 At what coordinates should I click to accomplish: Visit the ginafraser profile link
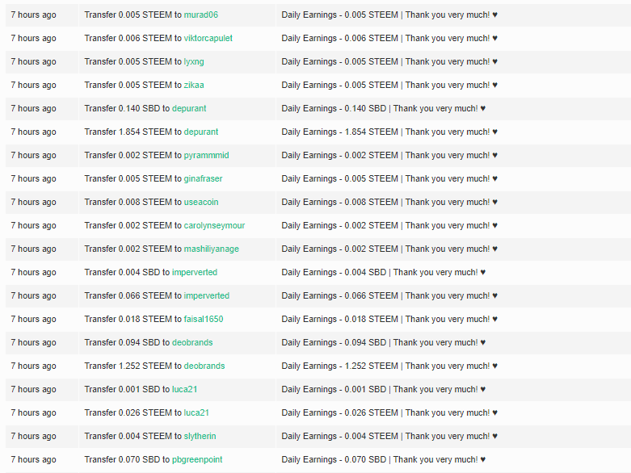204,178
